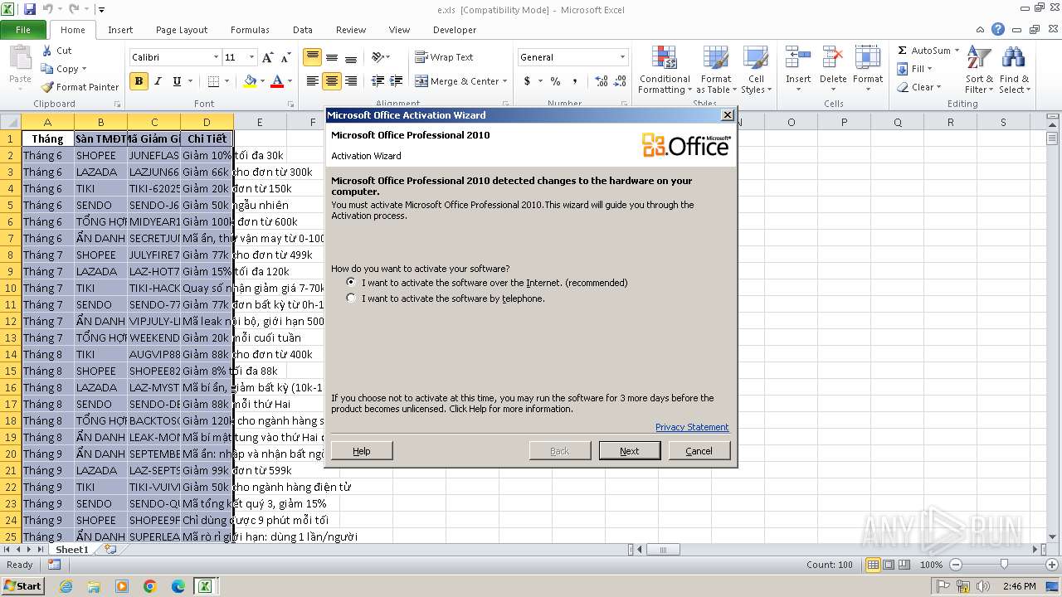Click the Zoom In plus button
Screen dimensions: 1062x597
tap(1051, 565)
